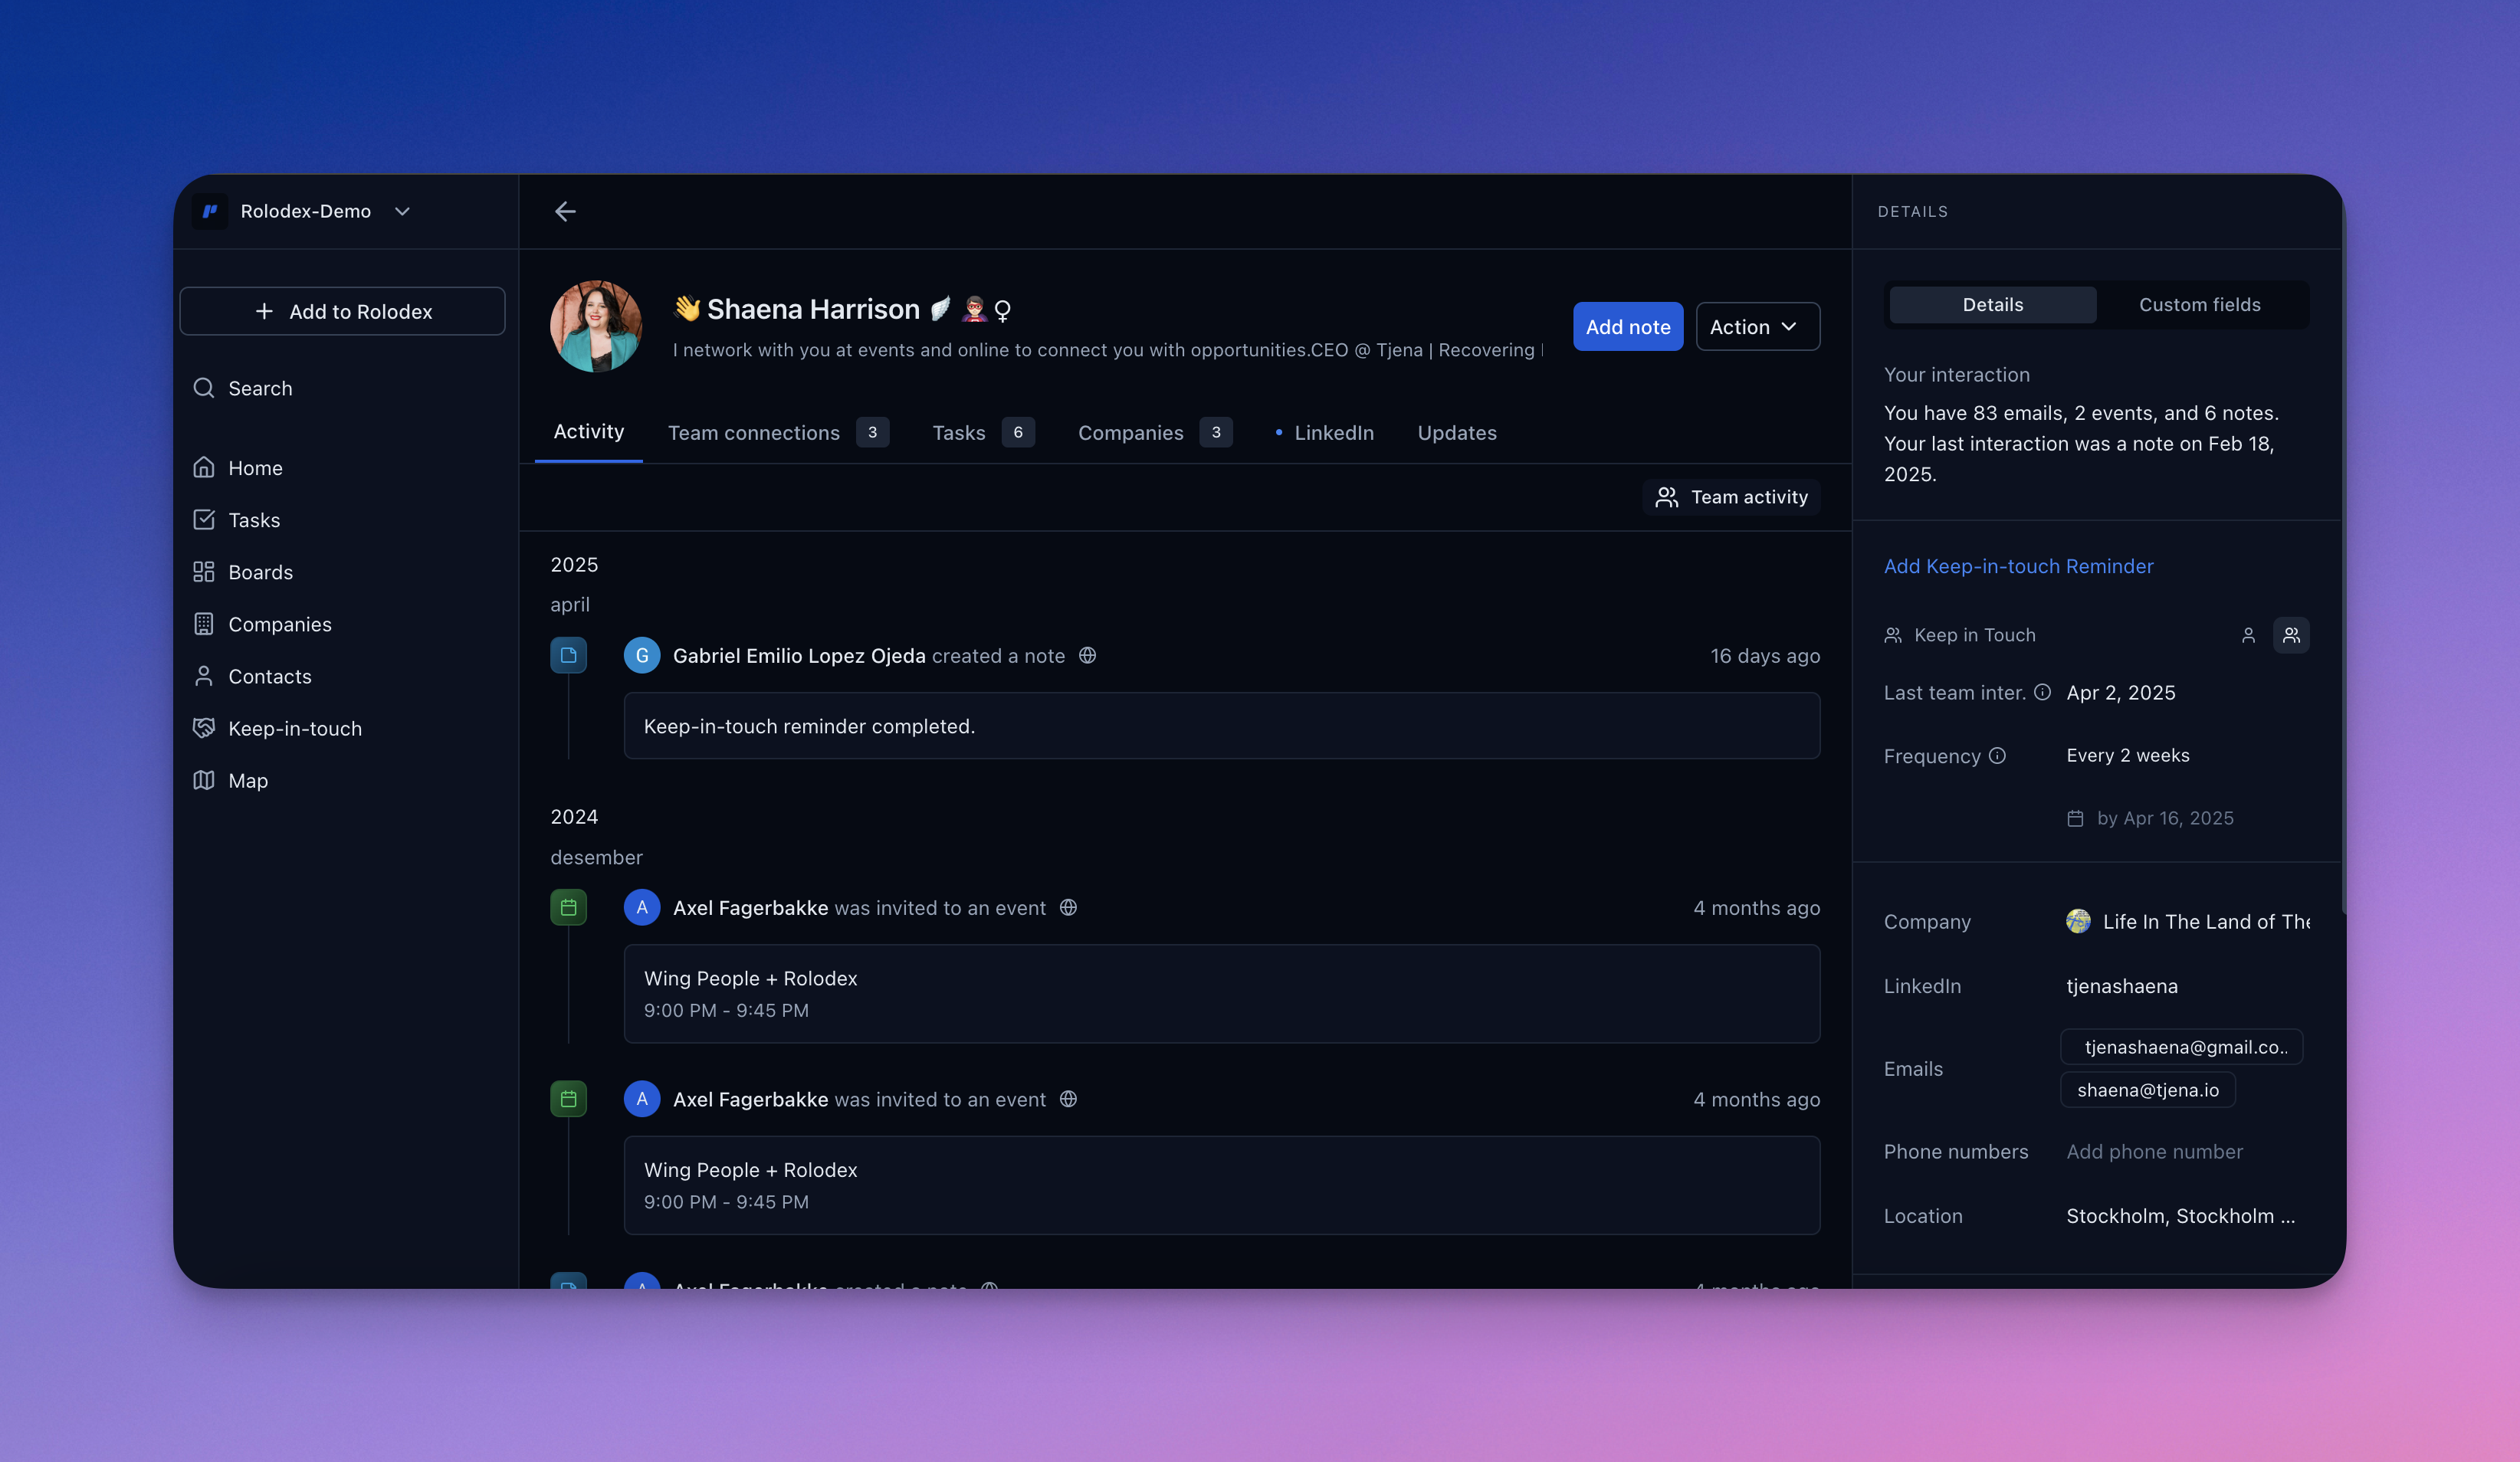2520x1462 pixels.
Task: Click Add Keep-in-touch Reminder link
Action: pos(2018,566)
